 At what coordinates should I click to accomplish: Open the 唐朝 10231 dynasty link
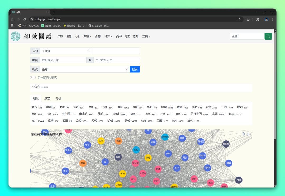pyautogui.click(x=120, y=114)
